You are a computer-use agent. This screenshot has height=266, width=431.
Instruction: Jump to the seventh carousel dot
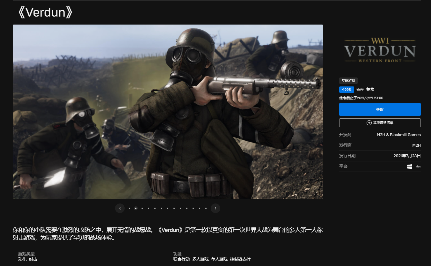click(168, 208)
